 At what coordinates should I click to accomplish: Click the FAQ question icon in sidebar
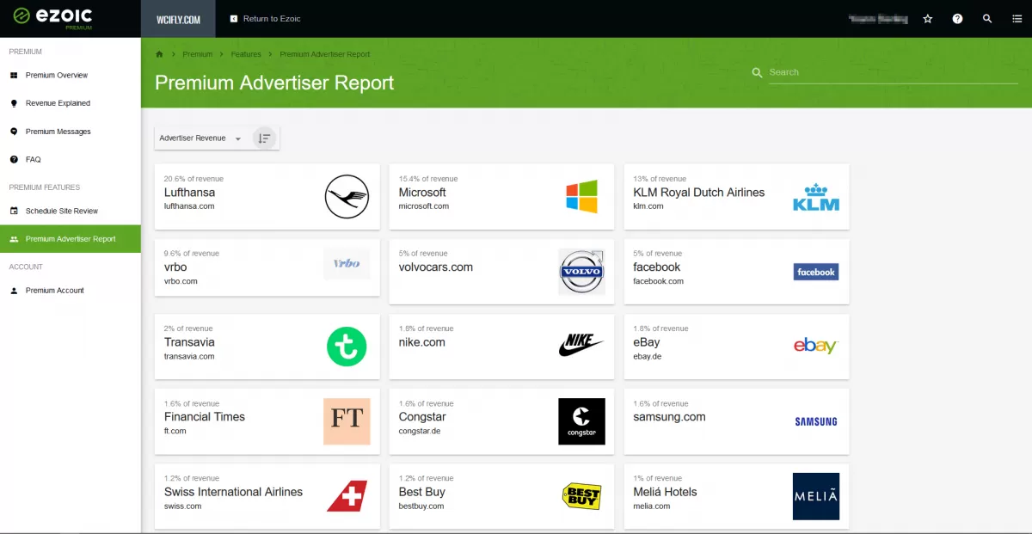pyautogui.click(x=14, y=159)
